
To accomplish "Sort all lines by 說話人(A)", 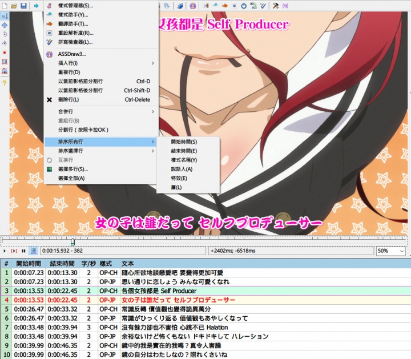I will point(188,170).
